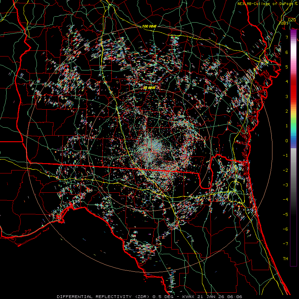Click the "-6" value on the color scale

coord(285,229)
